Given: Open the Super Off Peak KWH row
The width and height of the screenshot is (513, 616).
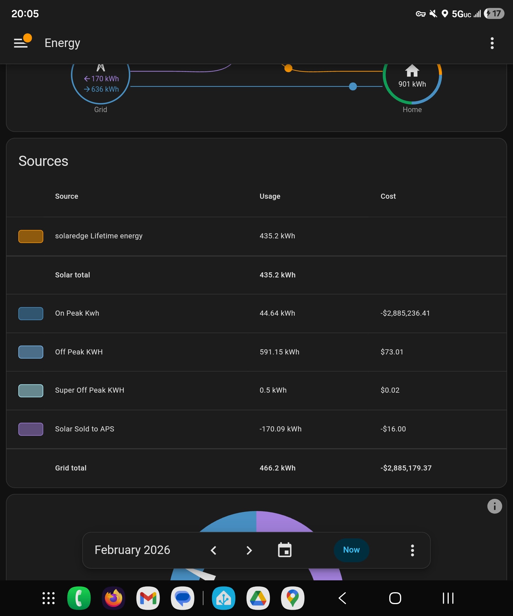Looking at the screenshot, I should (x=256, y=390).
